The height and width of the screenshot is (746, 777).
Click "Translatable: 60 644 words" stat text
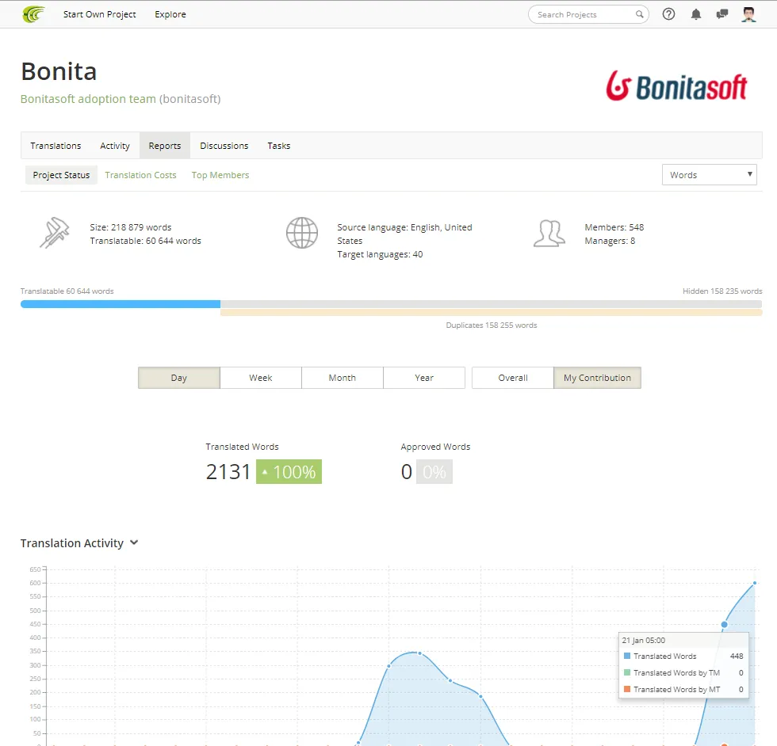click(145, 241)
